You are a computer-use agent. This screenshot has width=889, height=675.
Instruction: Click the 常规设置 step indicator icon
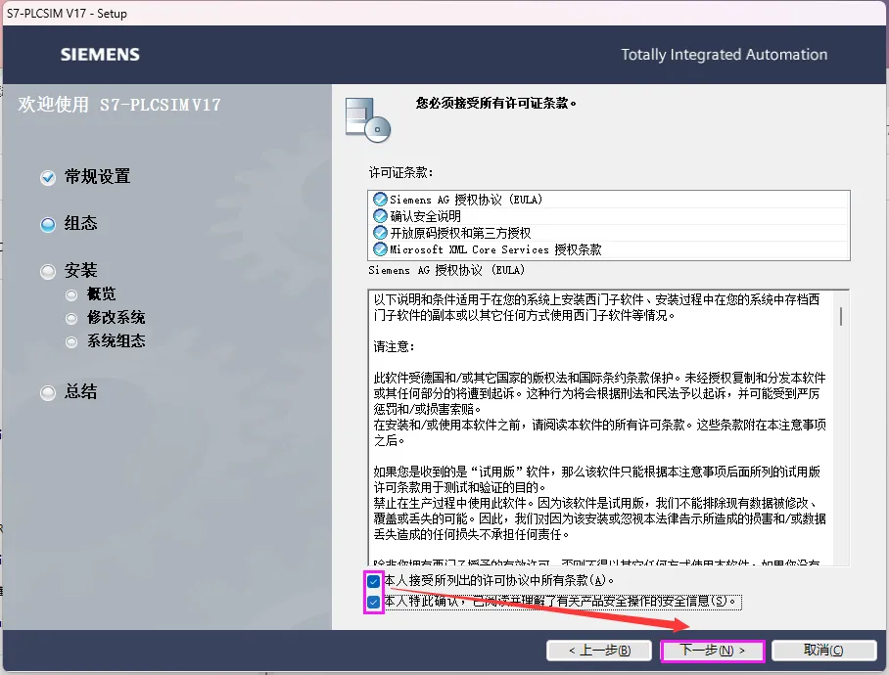(48, 178)
